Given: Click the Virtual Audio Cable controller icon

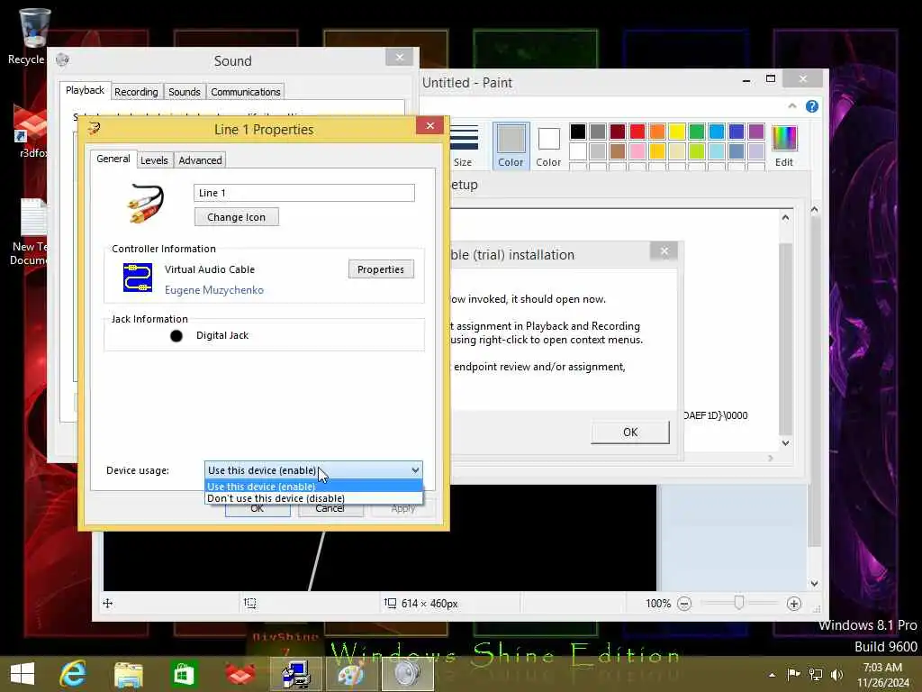Looking at the screenshot, I should pos(138,278).
